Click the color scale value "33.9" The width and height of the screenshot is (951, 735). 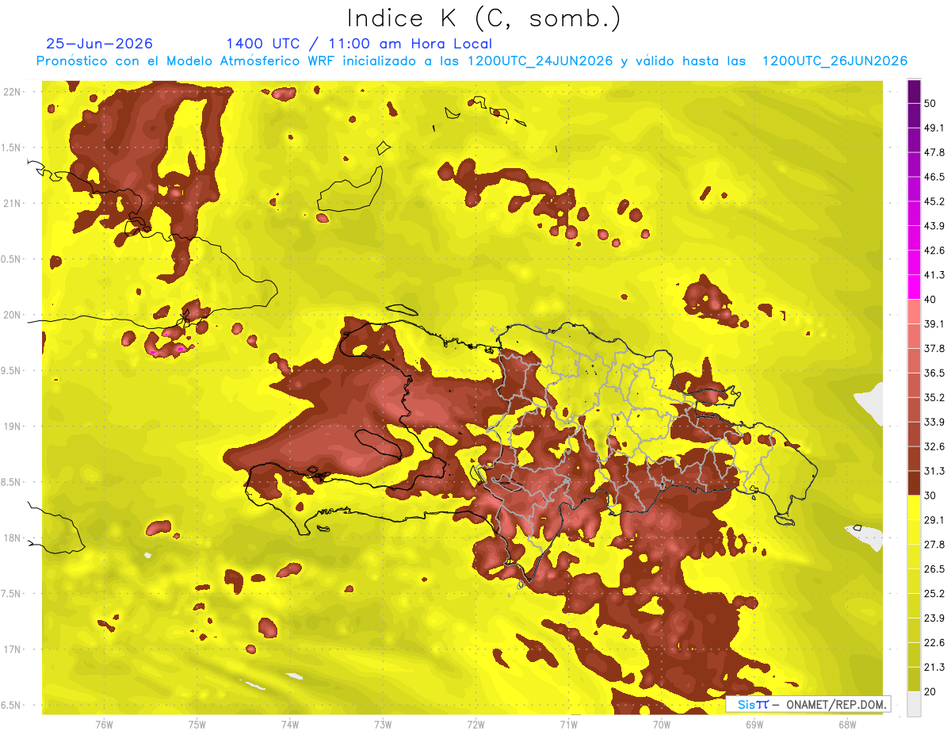point(934,422)
